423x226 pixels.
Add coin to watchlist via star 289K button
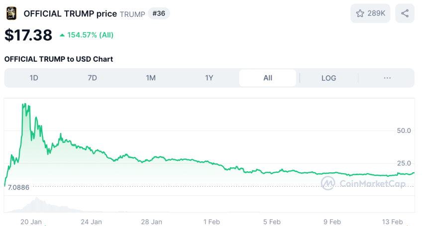coord(370,13)
